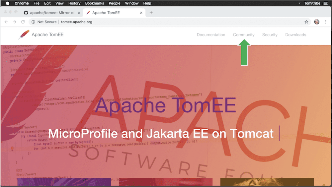Image resolution: width=332 pixels, height=187 pixels.
Task: Close the apache/tomee GitHub tab
Action: tap(79, 13)
